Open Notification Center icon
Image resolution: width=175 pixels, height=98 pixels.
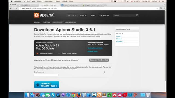[x=163, y=1]
